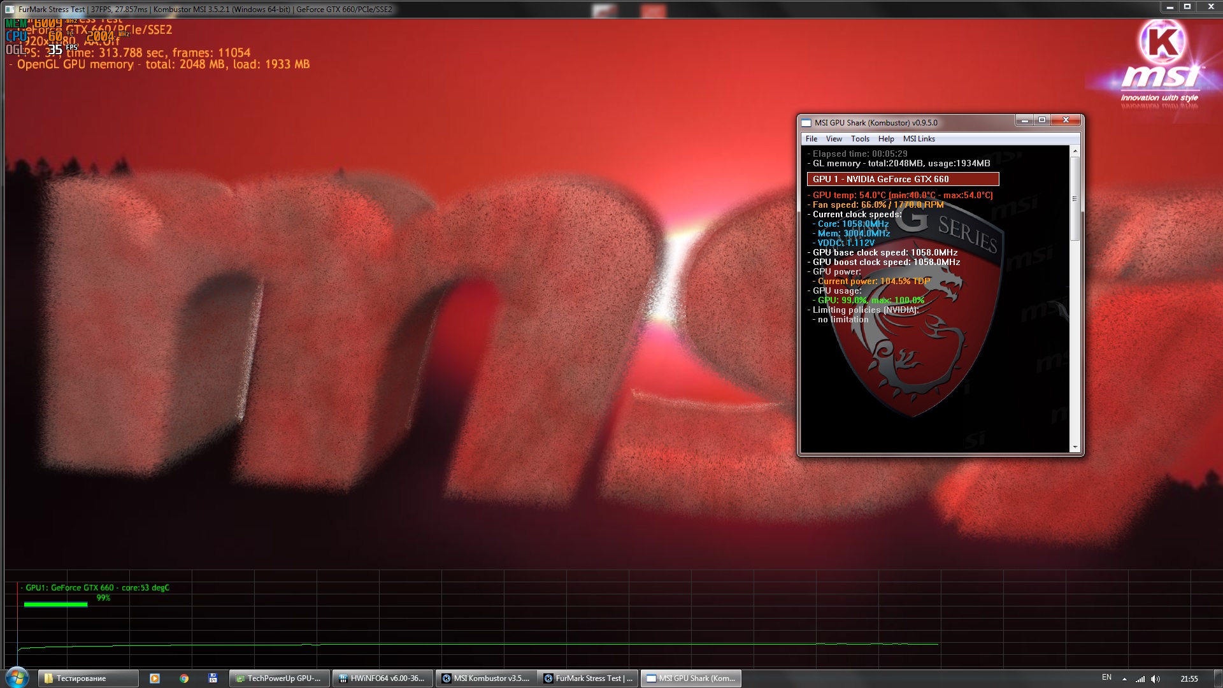1223x688 pixels.
Task: Click the volume speaker tray icon
Action: coord(1155,678)
